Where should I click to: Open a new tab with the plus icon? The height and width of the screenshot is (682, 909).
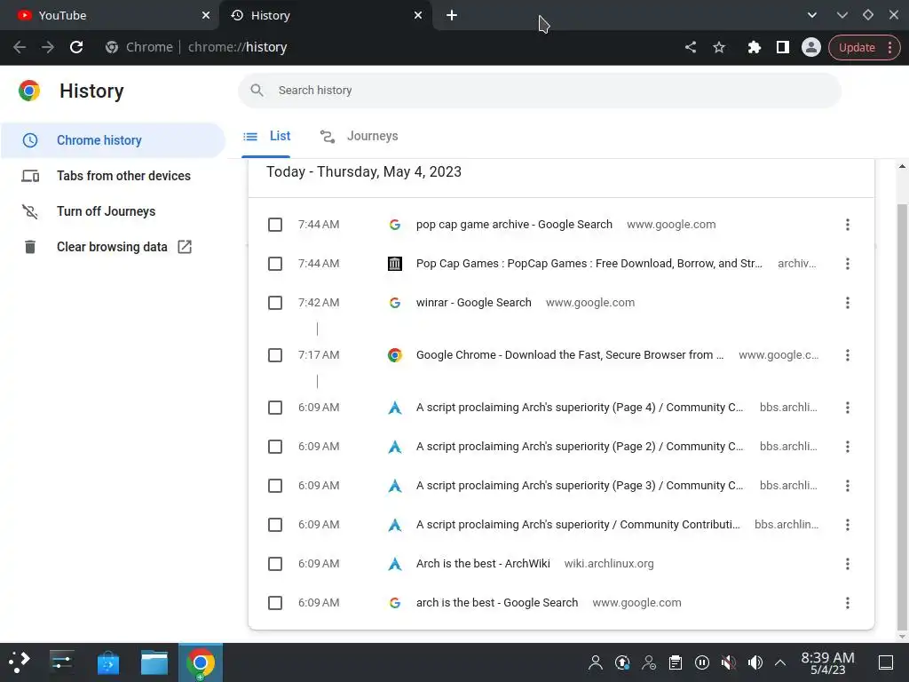click(452, 15)
